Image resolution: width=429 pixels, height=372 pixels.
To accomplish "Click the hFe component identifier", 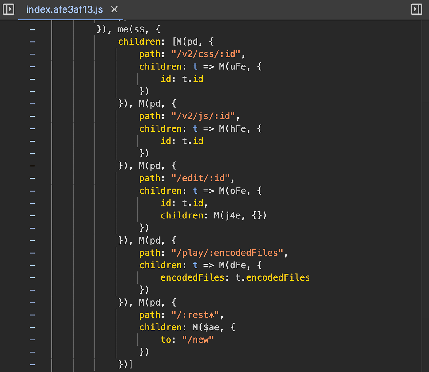I will (x=238, y=129).
